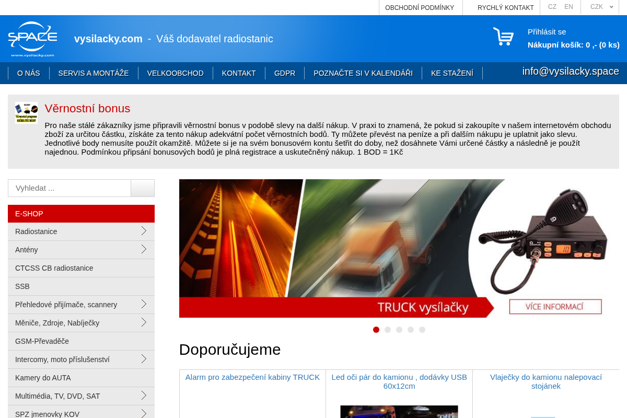Screen dimensions: 627x418
Task: Click the info@vysilacky.space email address
Action: (x=571, y=71)
